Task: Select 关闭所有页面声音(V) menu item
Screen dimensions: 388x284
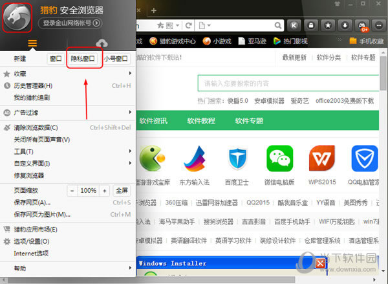Action: (67, 139)
